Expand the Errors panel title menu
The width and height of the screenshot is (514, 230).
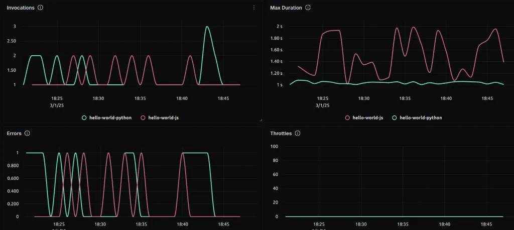click(x=14, y=134)
